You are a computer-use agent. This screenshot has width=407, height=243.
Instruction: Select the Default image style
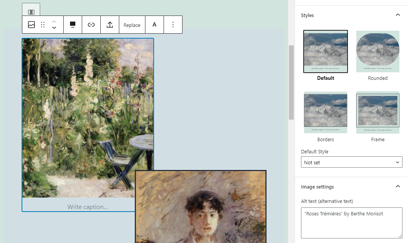click(x=325, y=51)
